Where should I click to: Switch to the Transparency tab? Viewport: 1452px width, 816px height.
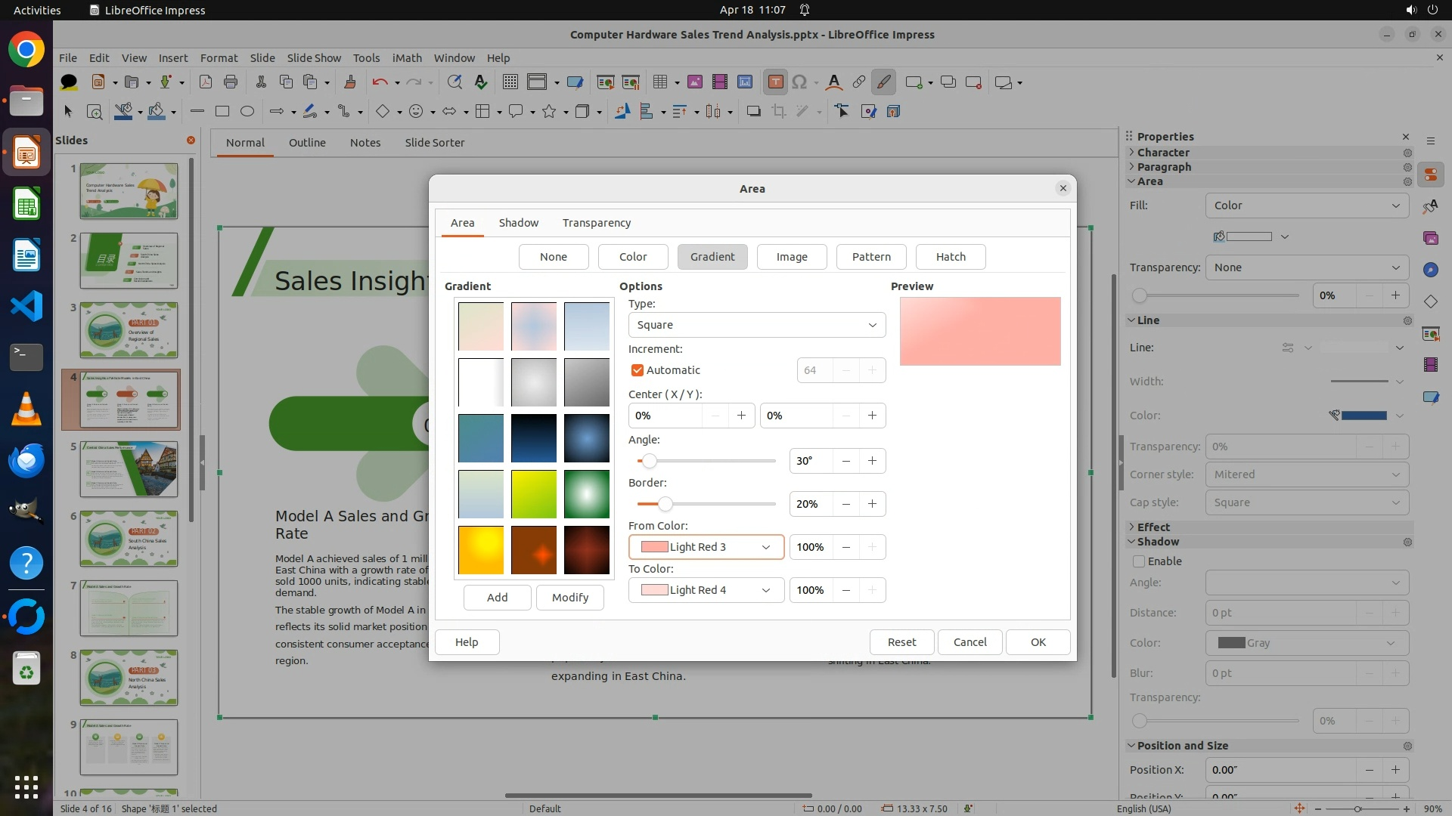596,223
